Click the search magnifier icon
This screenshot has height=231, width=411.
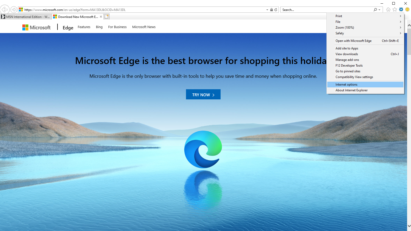click(375, 10)
